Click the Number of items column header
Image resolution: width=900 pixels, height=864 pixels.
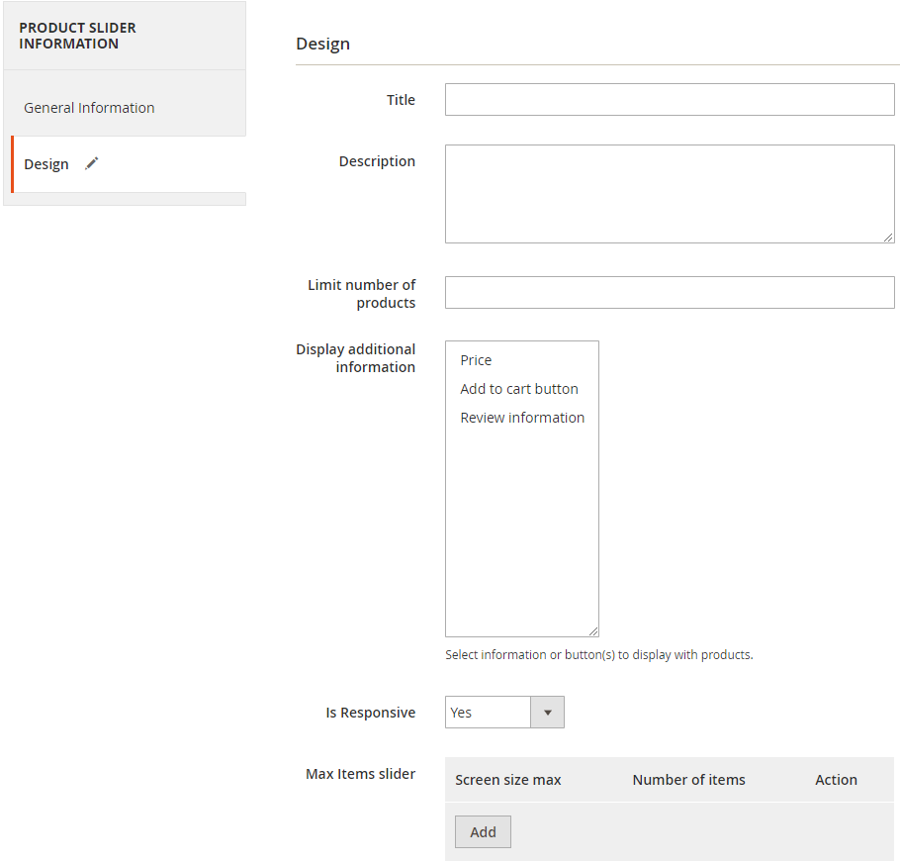coord(688,780)
